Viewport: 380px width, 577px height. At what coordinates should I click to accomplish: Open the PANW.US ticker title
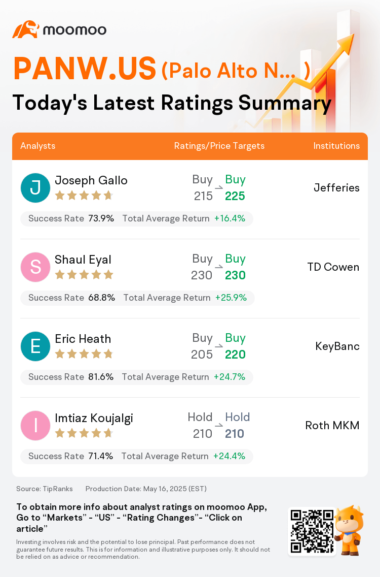click(85, 69)
